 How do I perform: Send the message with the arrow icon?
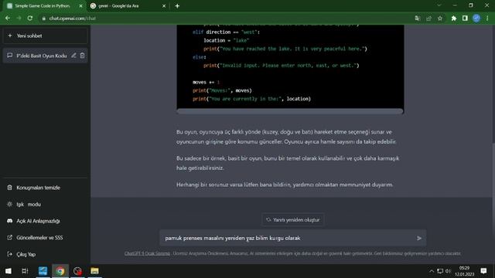[x=419, y=239]
